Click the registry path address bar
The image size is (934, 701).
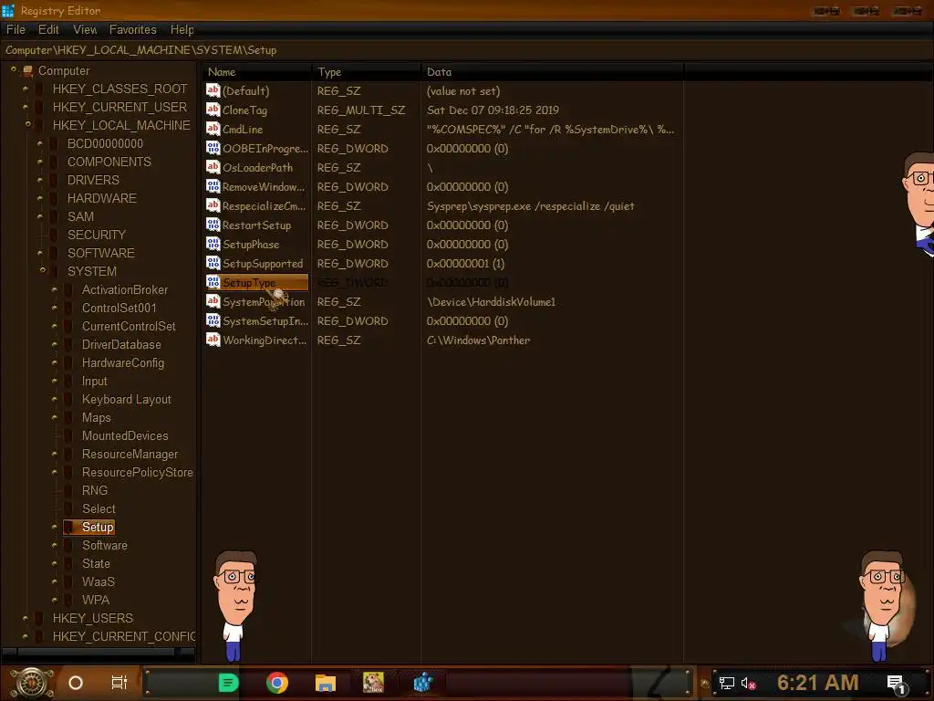click(x=467, y=50)
